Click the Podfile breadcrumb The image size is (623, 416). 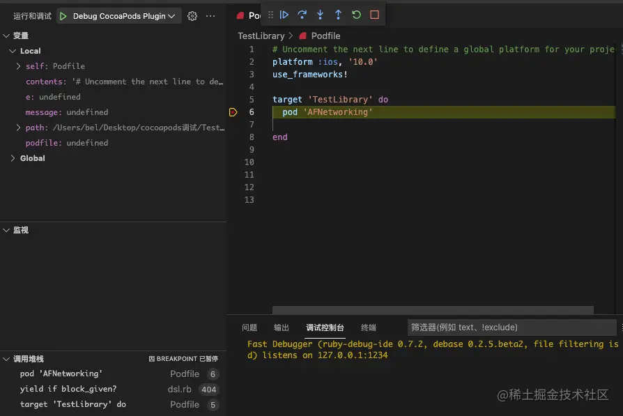click(x=325, y=36)
